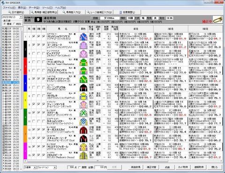The height and width of the screenshot is (173, 225).
Task: Click the horn logo icon beside 補正中
Action: click(x=217, y=20)
